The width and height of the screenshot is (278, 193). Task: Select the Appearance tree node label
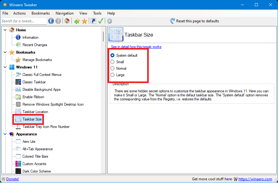27,134
